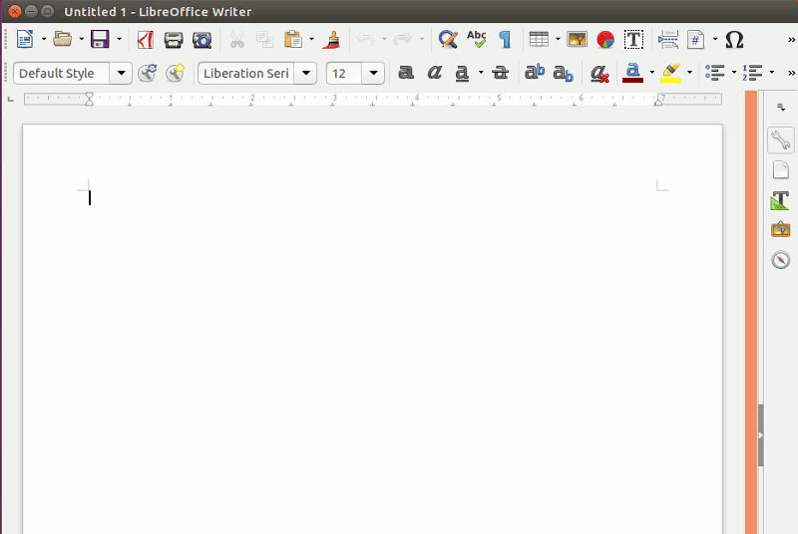
Task: Toggle strikethrough formatting
Action: [501, 73]
